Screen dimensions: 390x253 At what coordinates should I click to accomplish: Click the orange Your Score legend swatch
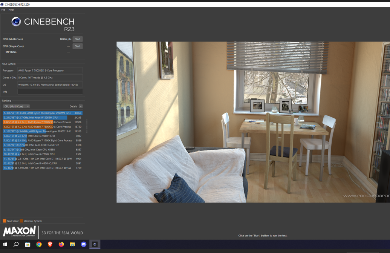pos(5,221)
